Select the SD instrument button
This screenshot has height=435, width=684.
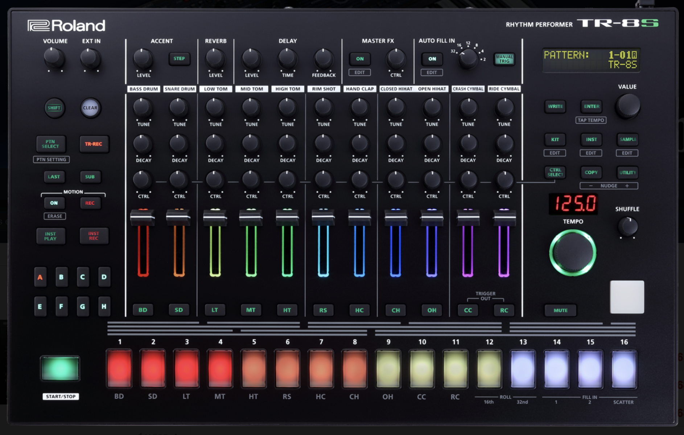179,310
